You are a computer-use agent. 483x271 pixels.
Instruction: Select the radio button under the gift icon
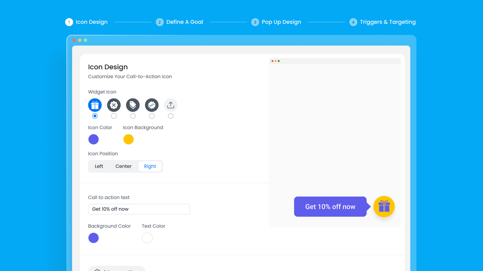click(95, 116)
